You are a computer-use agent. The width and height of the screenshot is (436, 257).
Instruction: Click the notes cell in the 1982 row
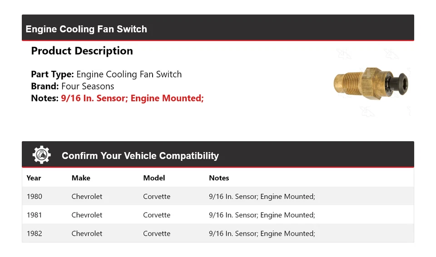pos(262,233)
